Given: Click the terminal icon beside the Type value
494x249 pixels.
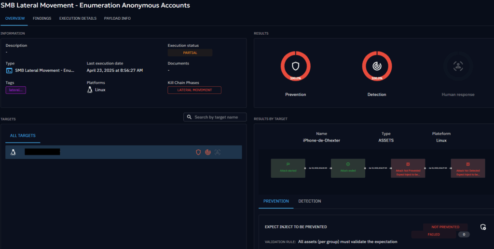Looking at the screenshot, I should click(9, 70).
